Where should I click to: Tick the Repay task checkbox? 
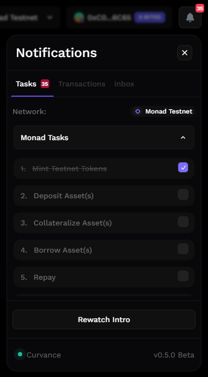coord(183,277)
